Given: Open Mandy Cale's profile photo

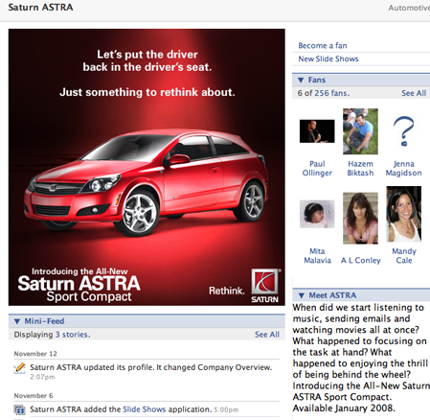Looking at the screenshot, I should point(404,214).
